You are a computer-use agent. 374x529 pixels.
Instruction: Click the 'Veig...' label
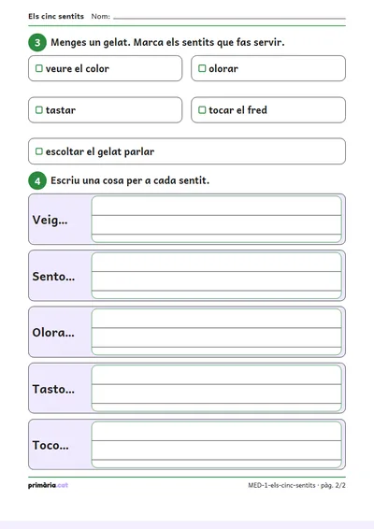[x=50, y=221]
